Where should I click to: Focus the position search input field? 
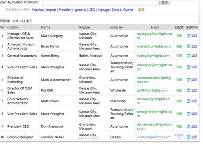(101, 3)
